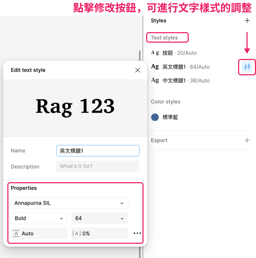Click the Ag icon beside 中文標題1 style
This screenshot has height=258, width=256.
[155, 81]
